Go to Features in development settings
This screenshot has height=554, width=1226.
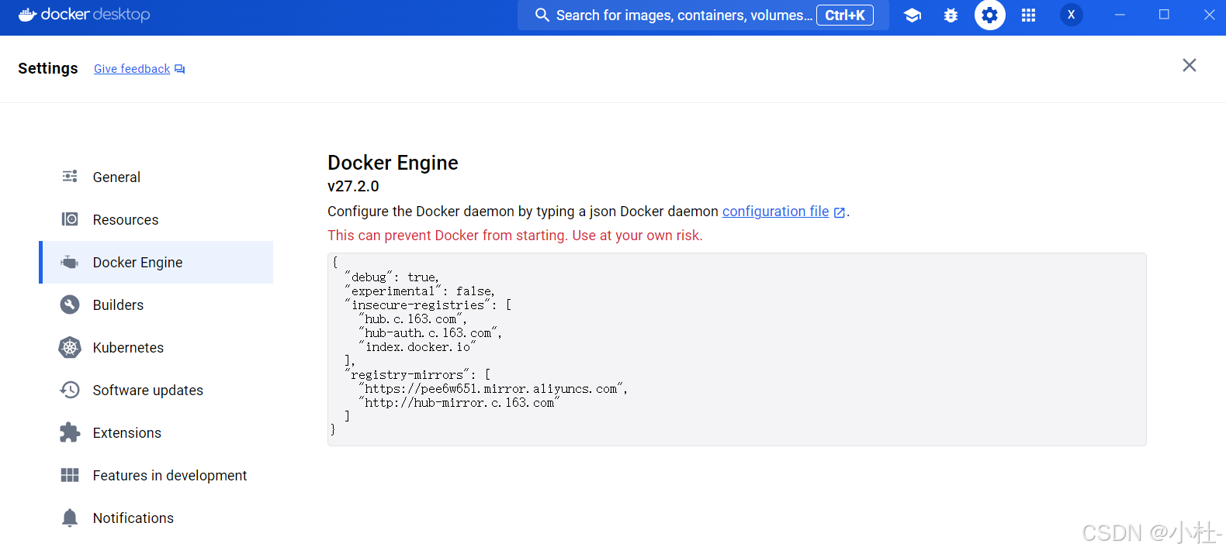(x=156, y=475)
